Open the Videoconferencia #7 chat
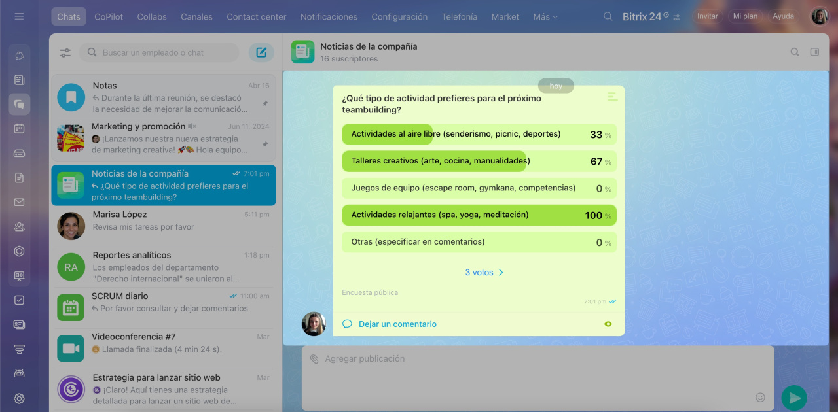Image resolution: width=838 pixels, height=412 pixels. pyautogui.click(x=164, y=349)
